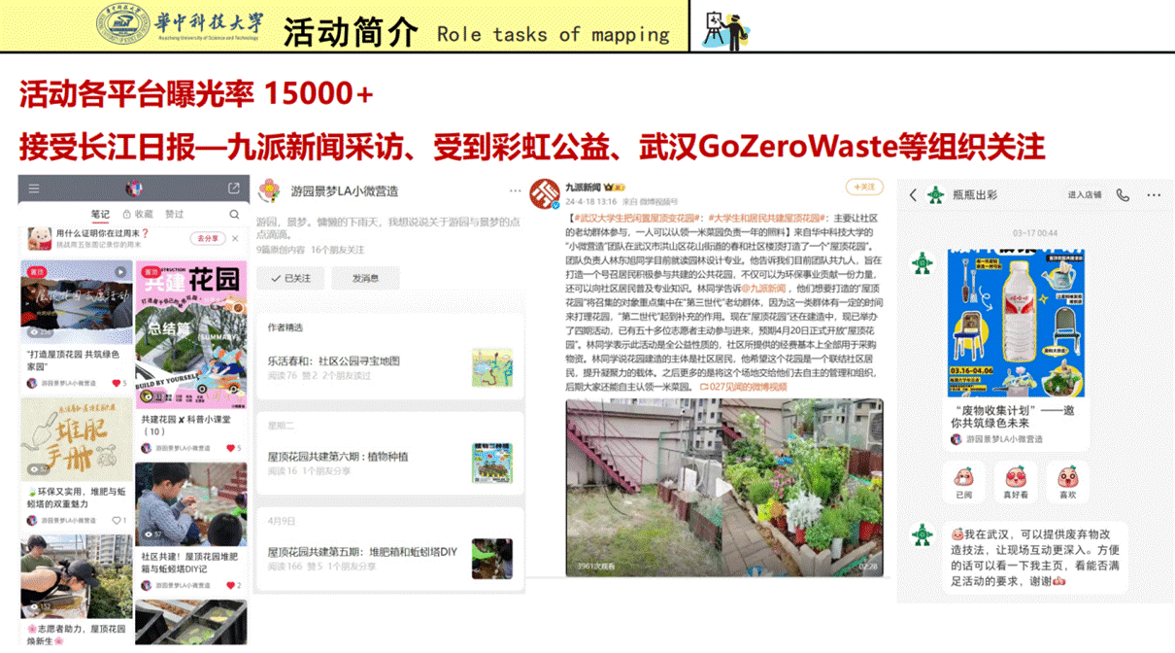Go back using the chat's left arrow
Screen dimensions: 1175x653
(x=913, y=195)
